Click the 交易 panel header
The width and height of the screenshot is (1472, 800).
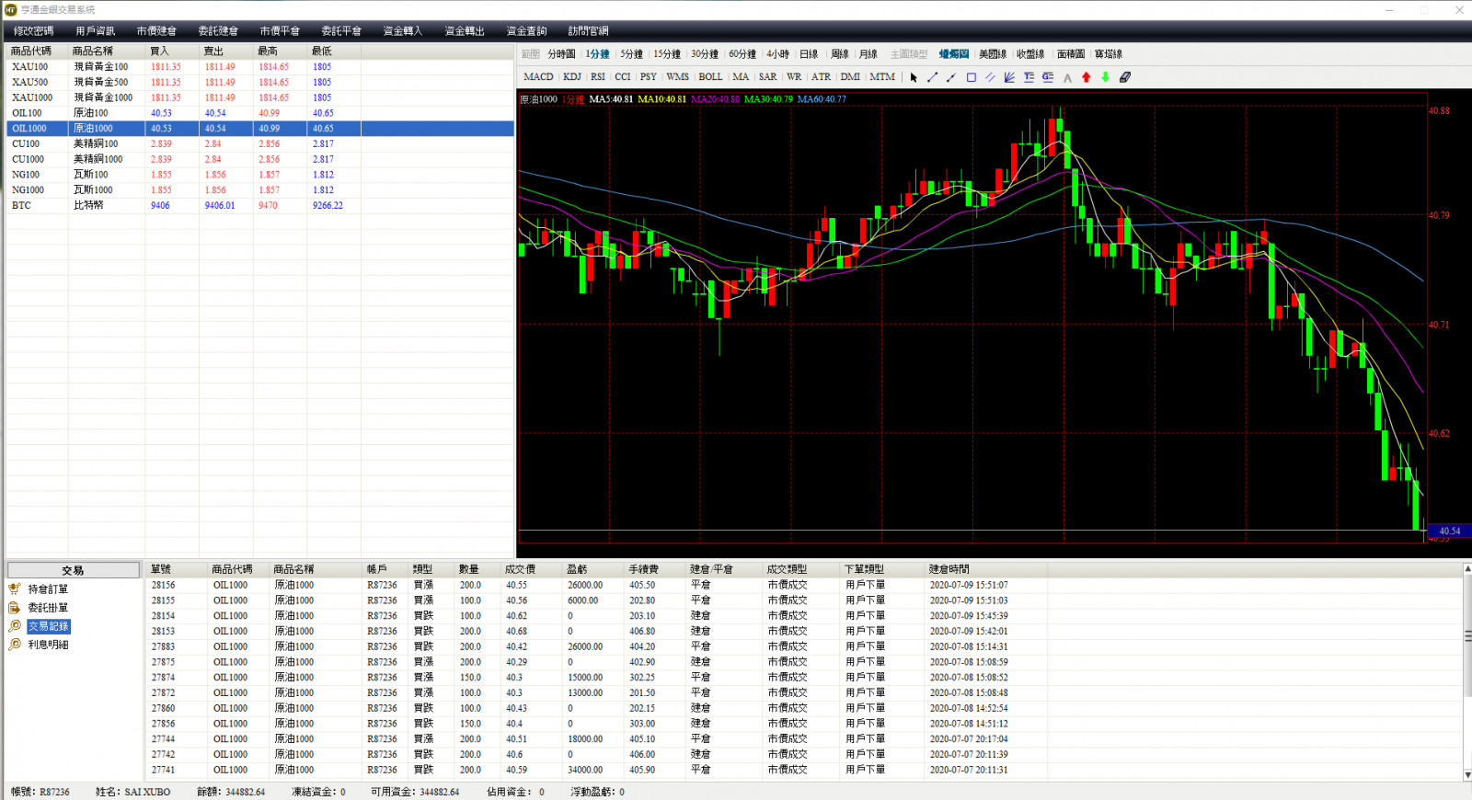[73, 570]
